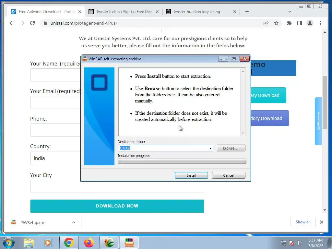Open a new browser tab

point(247,12)
